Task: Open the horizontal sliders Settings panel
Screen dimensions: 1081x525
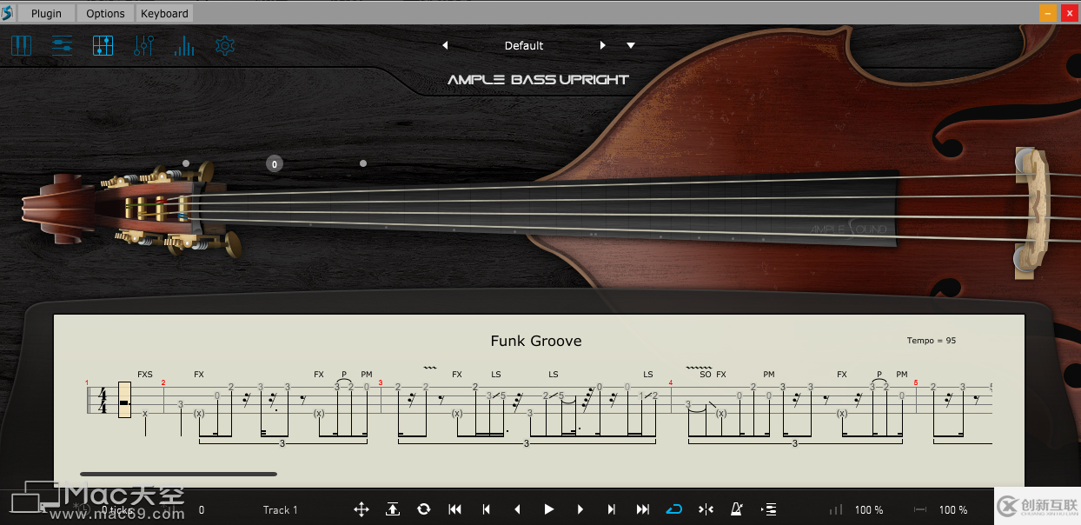Action: coord(62,45)
